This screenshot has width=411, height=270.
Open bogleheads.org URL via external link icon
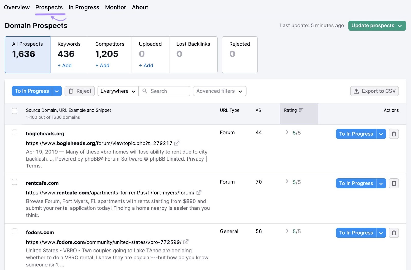(177, 143)
